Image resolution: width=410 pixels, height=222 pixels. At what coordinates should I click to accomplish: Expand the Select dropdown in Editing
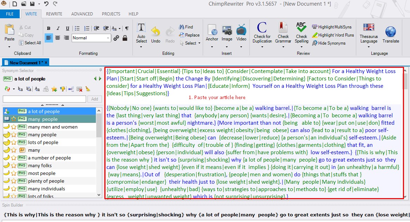pyautogui.click(x=200, y=43)
